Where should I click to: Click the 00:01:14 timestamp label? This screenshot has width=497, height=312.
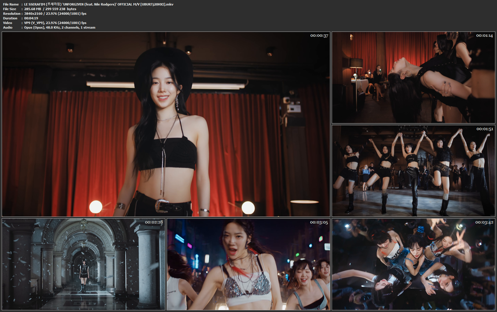tap(485, 35)
